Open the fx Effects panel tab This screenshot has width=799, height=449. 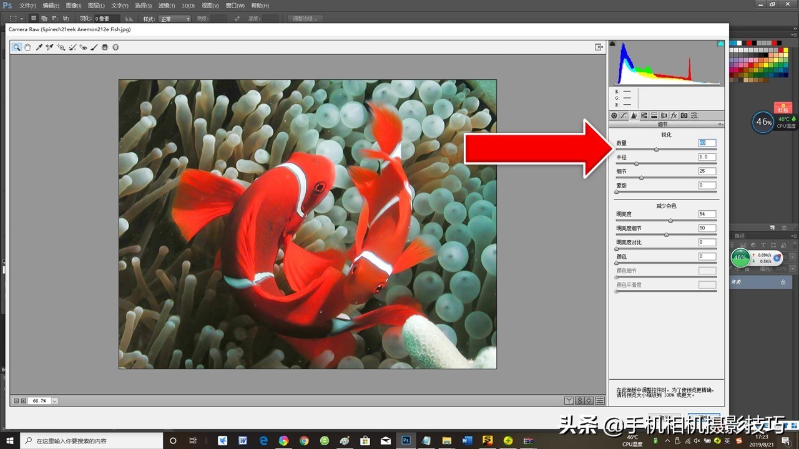[x=674, y=116]
